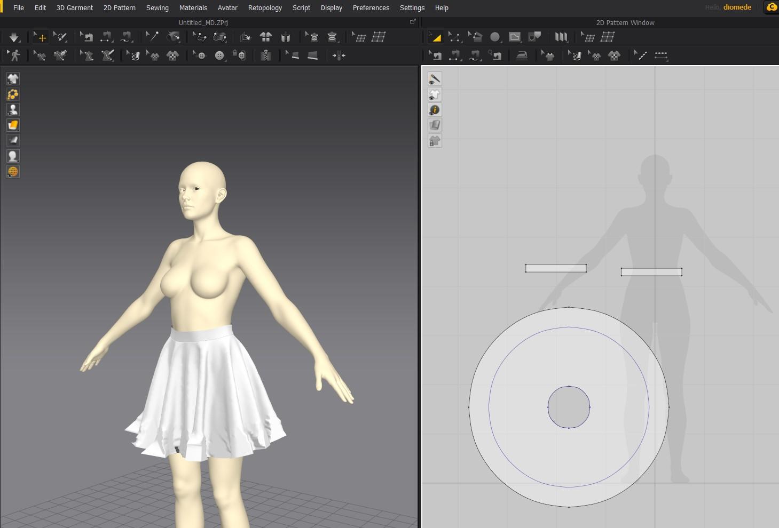The height and width of the screenshot is (528, 779).
Task: Click the fold arrangement icon in 2D toolbar
Action: coord(561,37)
